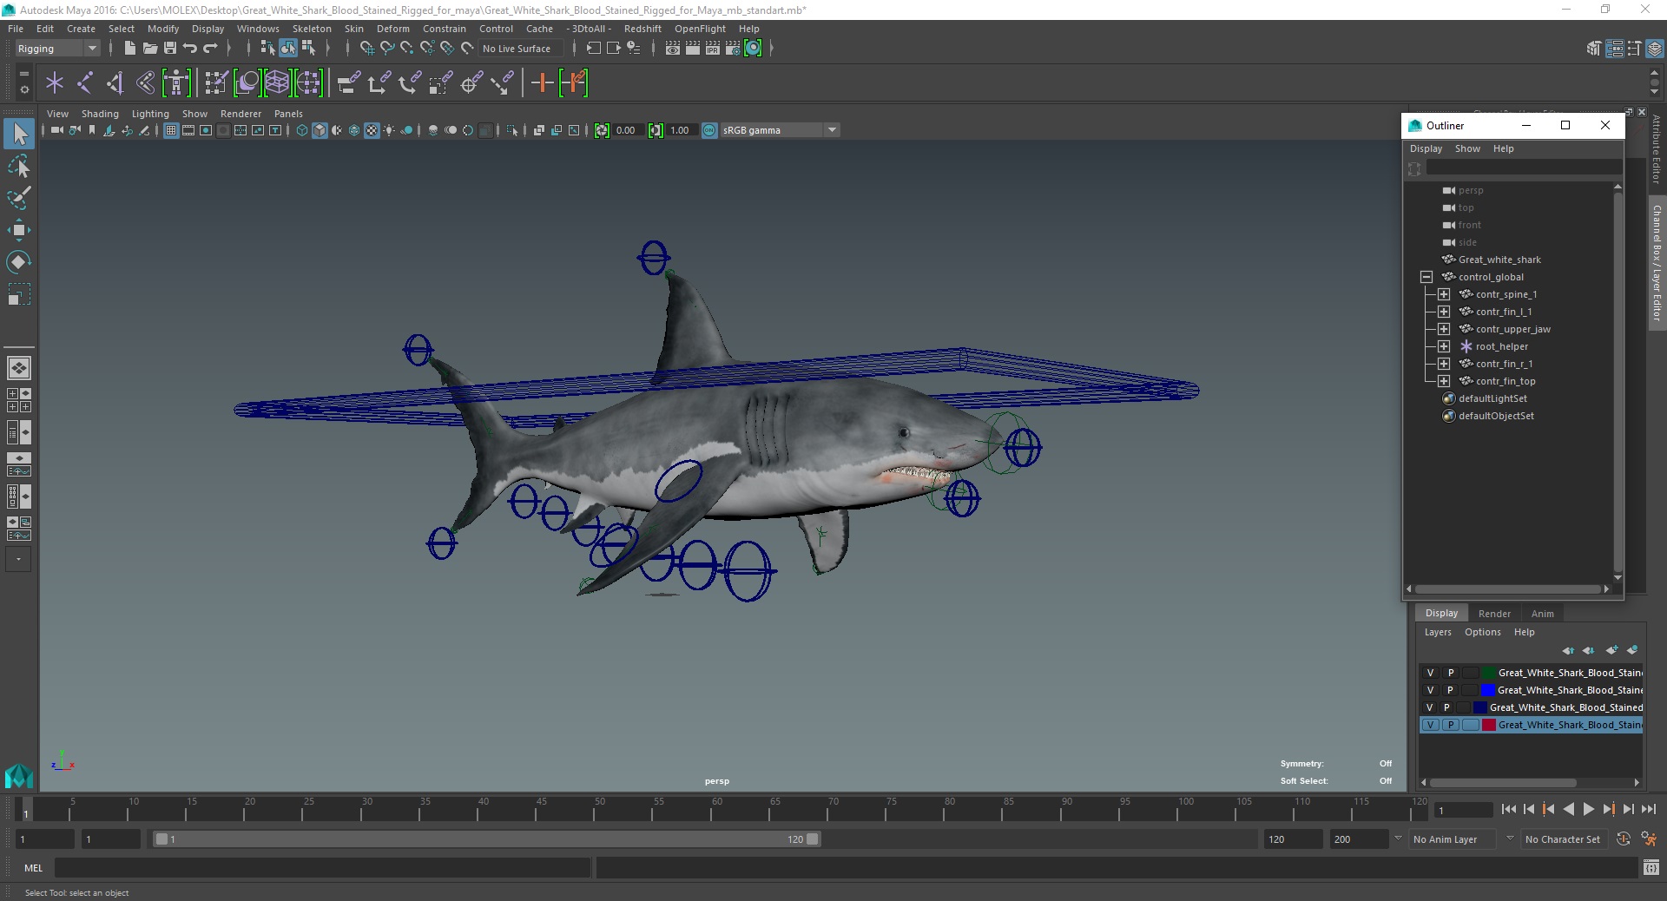Expand root_helper in Outliner

tap(1444, 346)
